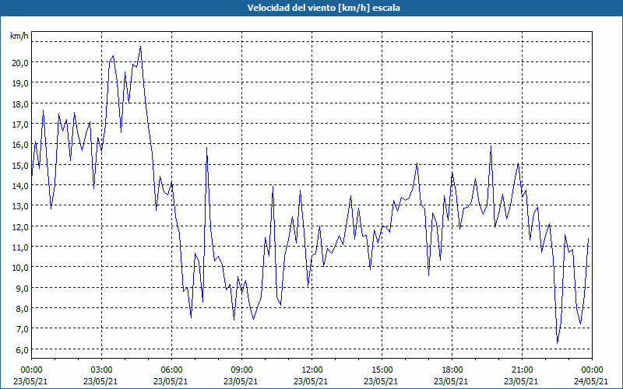Viewport: 623px width, 389px height.
Task: Click the '18:00' time axis label
Action: click(452, 370)
